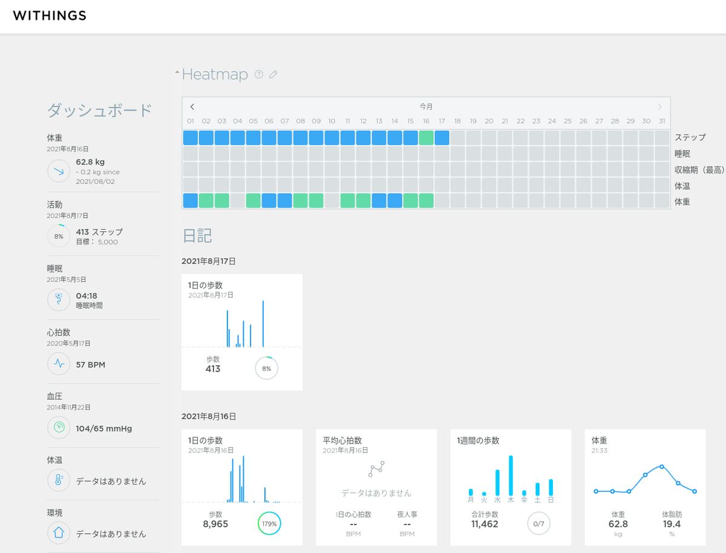Viewport: 726px width, 553px height.
Task: Click the 目標： 5,000 goal text
Action: point(97,242)
